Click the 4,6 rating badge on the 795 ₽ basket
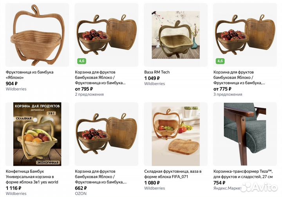Viewport: 282px width, 197px height. [82, 61]
